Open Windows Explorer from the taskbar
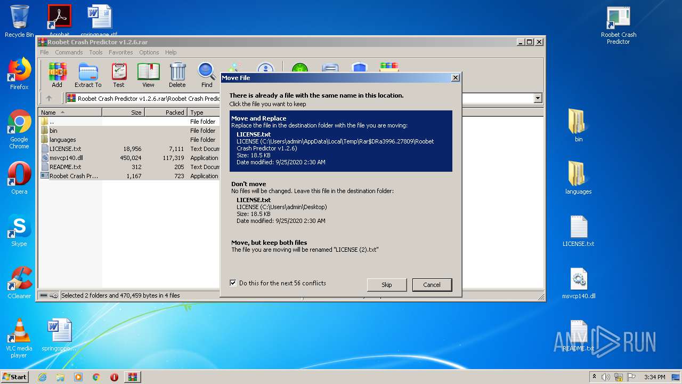The image size is (682, 384). 60,377
